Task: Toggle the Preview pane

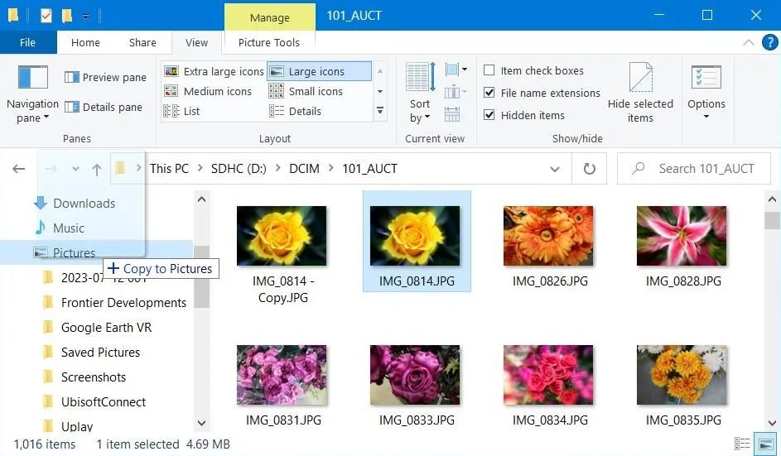Action: [105, 77]
